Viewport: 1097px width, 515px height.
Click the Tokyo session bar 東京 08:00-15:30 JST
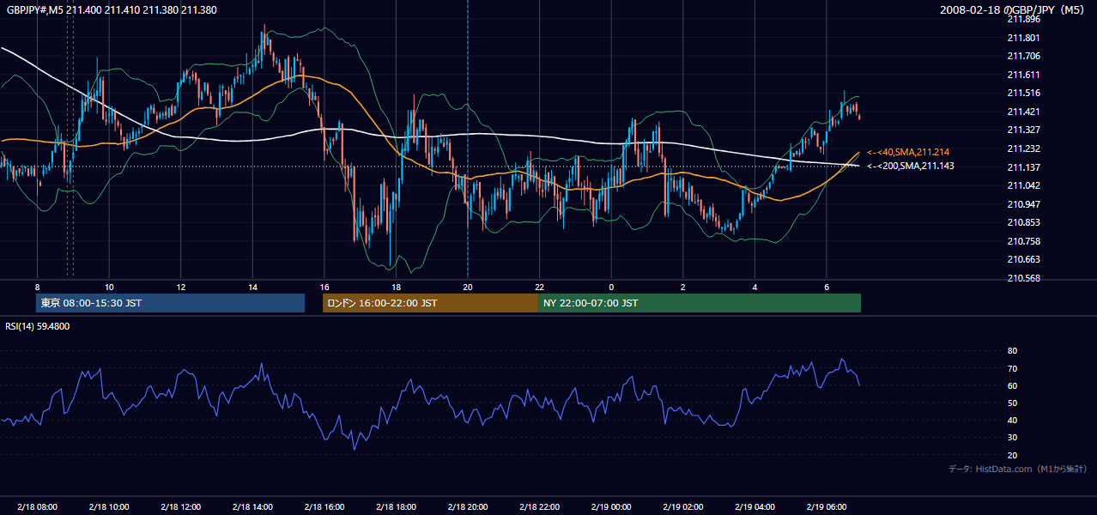click(170, 303)
